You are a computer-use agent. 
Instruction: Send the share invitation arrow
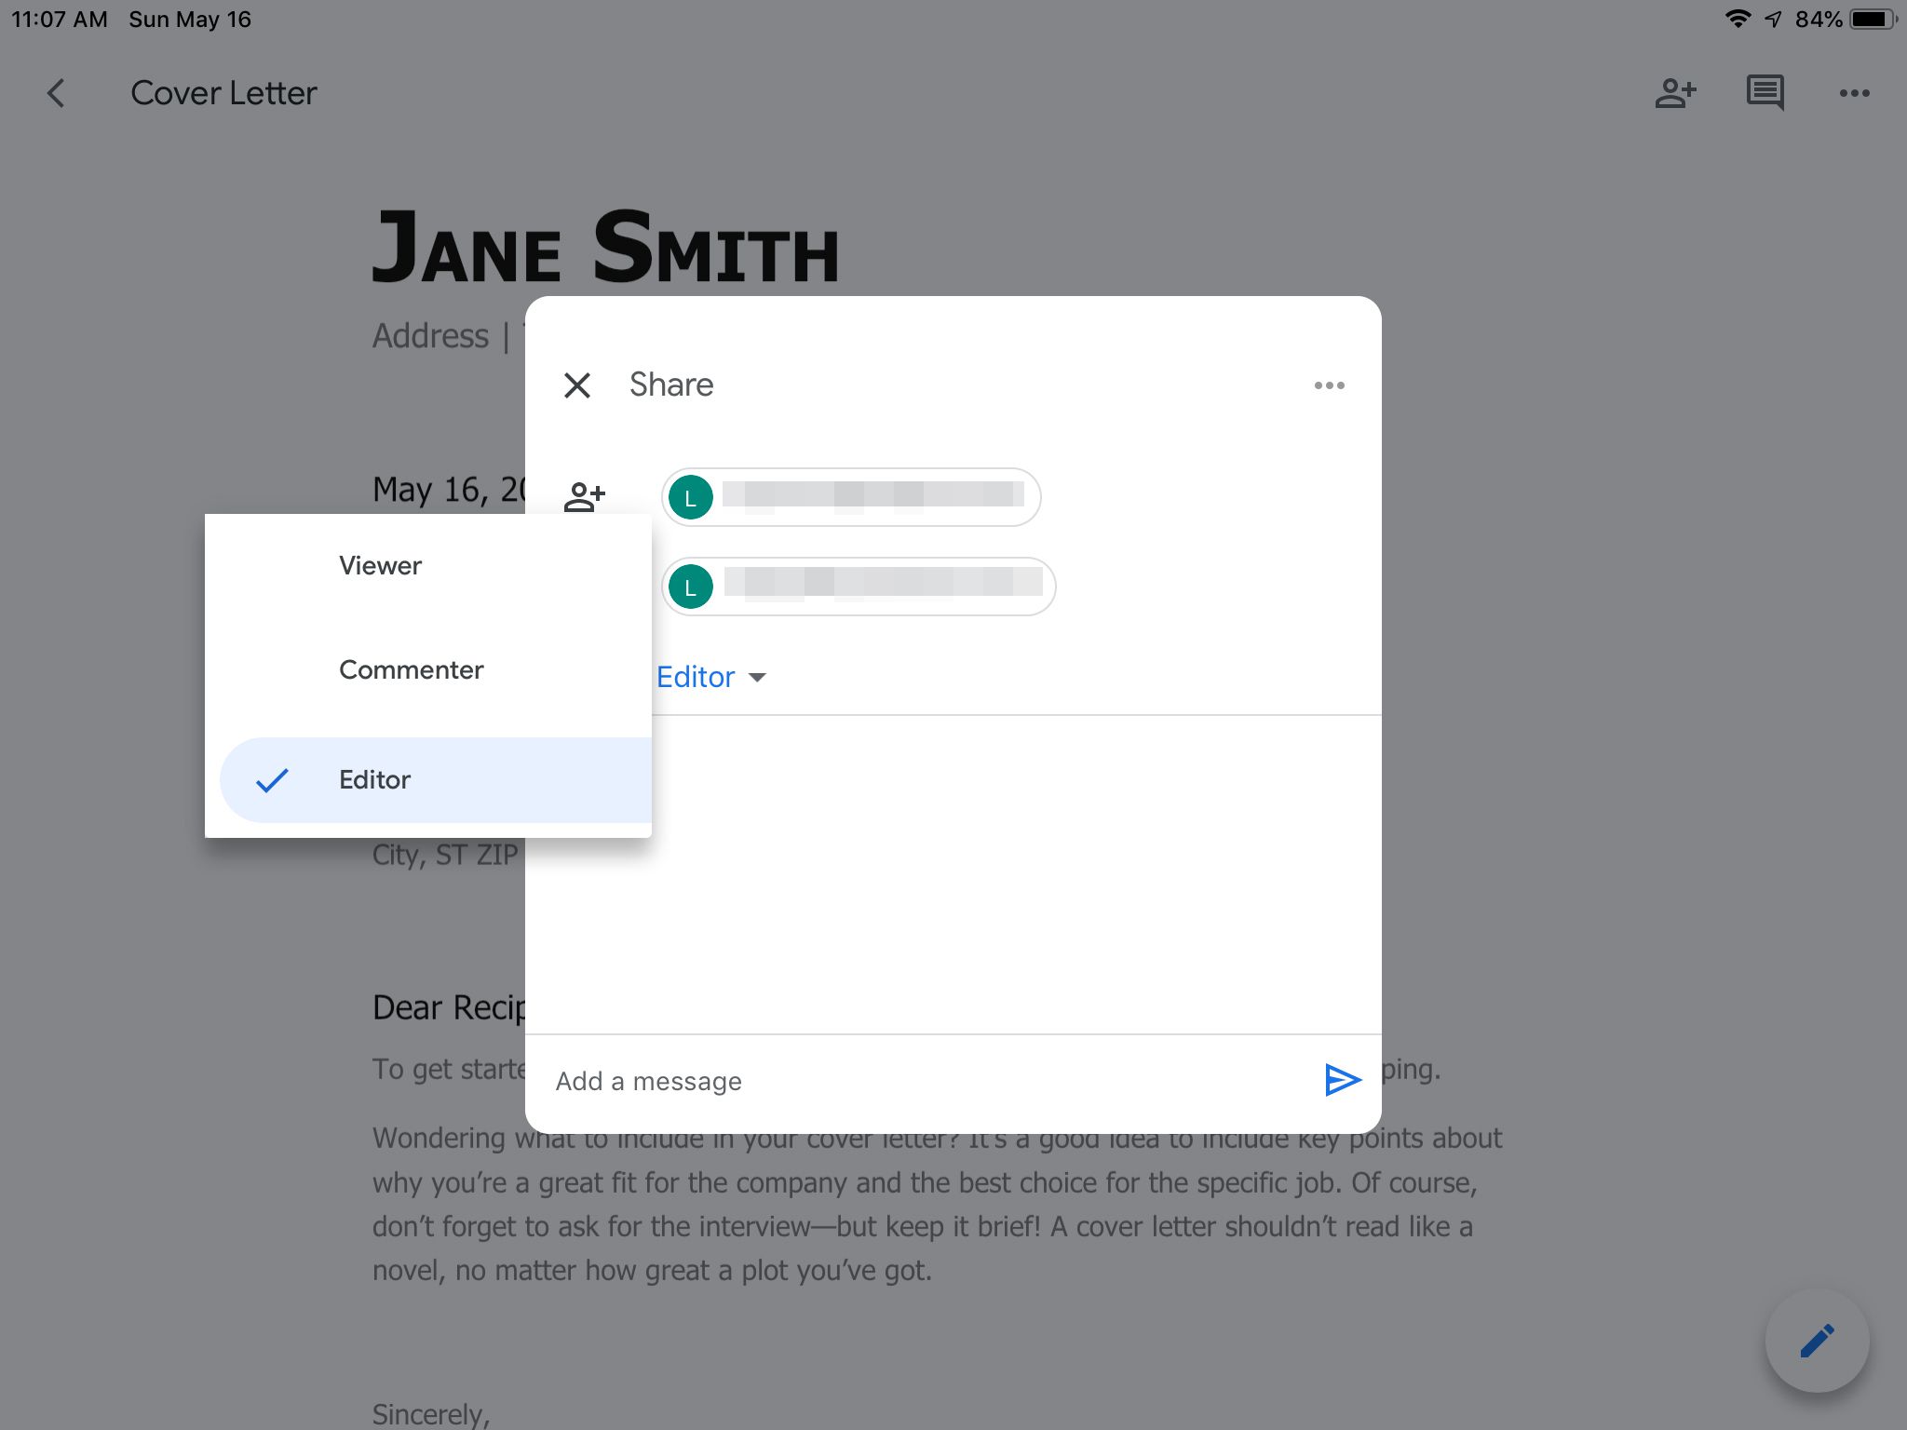pos(1342,1080)
